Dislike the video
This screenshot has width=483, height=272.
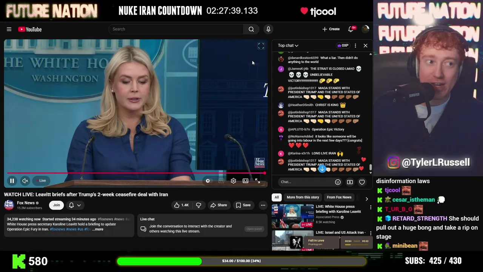tap(198, 205)
